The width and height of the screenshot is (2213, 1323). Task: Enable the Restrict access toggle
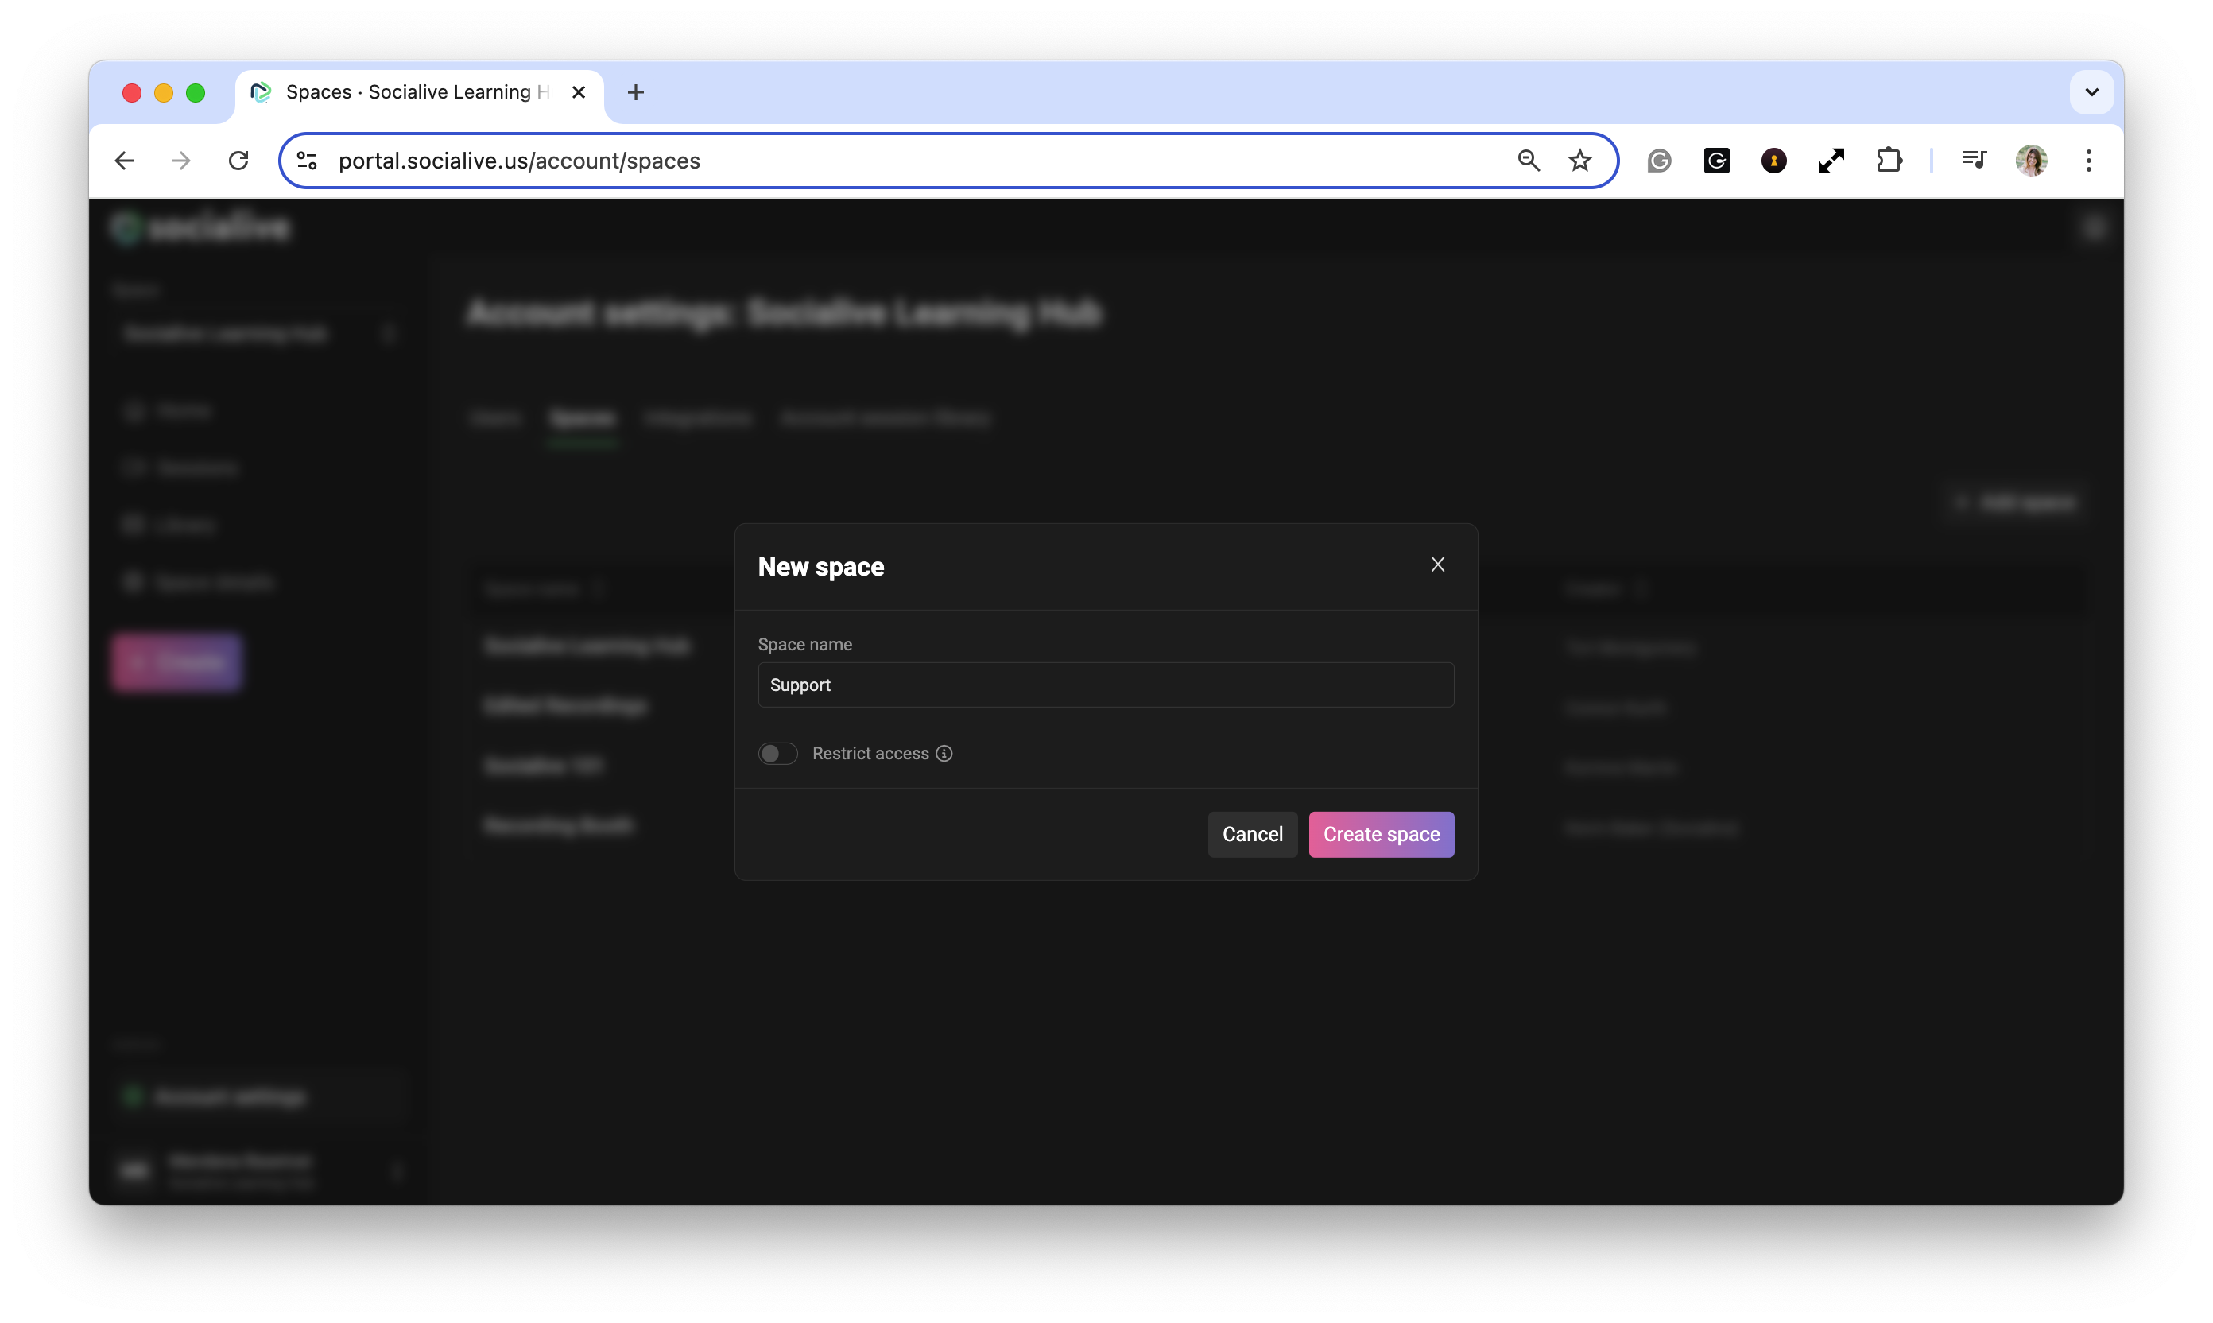coord(777,753)
